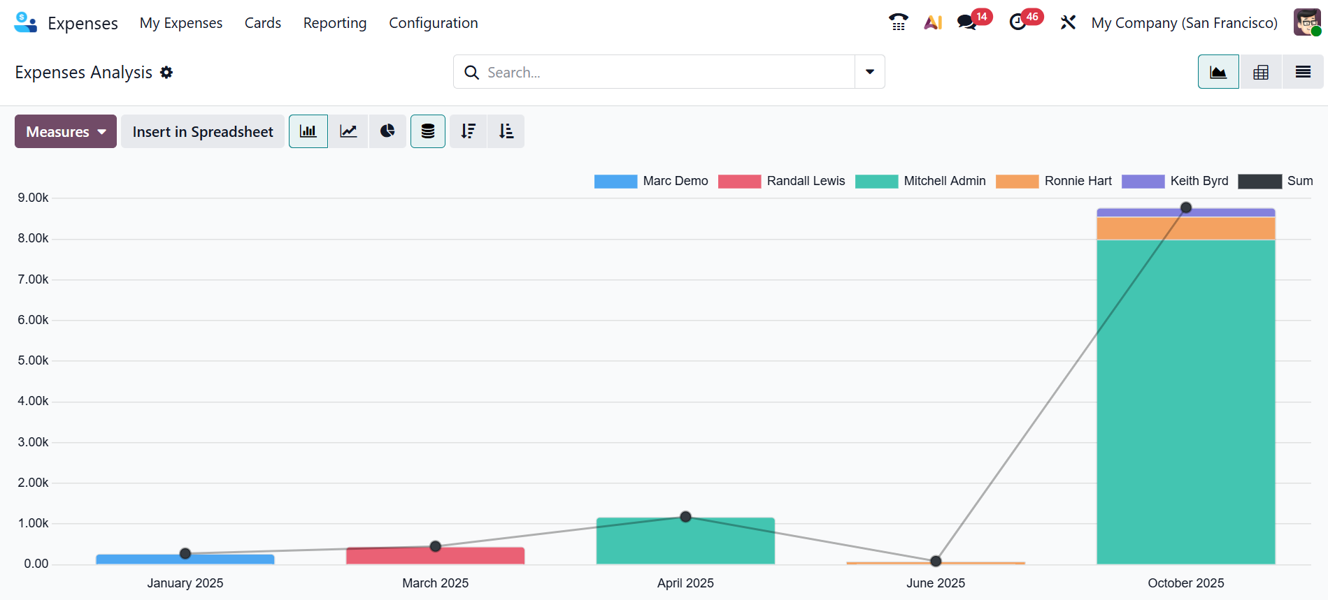Sort chart in ascending order
Screen dimensions: 1328x600
point(506,131)
